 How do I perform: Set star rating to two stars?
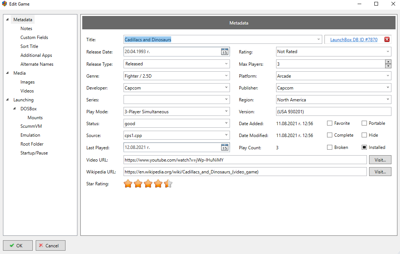138,183
